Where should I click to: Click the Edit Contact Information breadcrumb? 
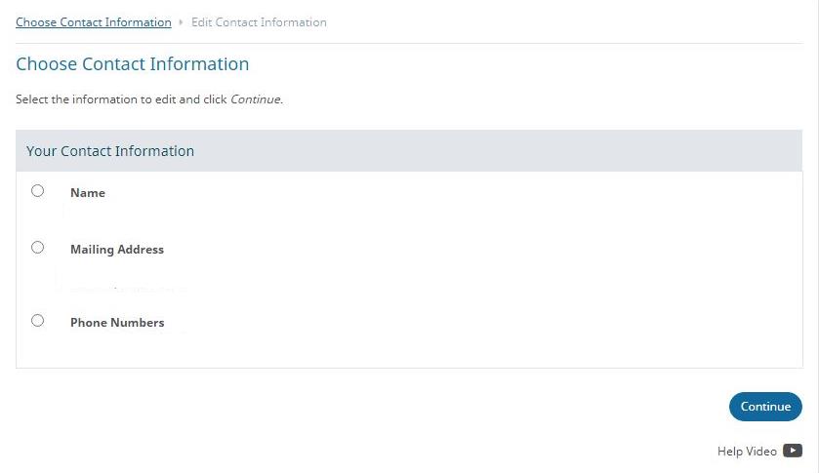click(x=259, y=22)
